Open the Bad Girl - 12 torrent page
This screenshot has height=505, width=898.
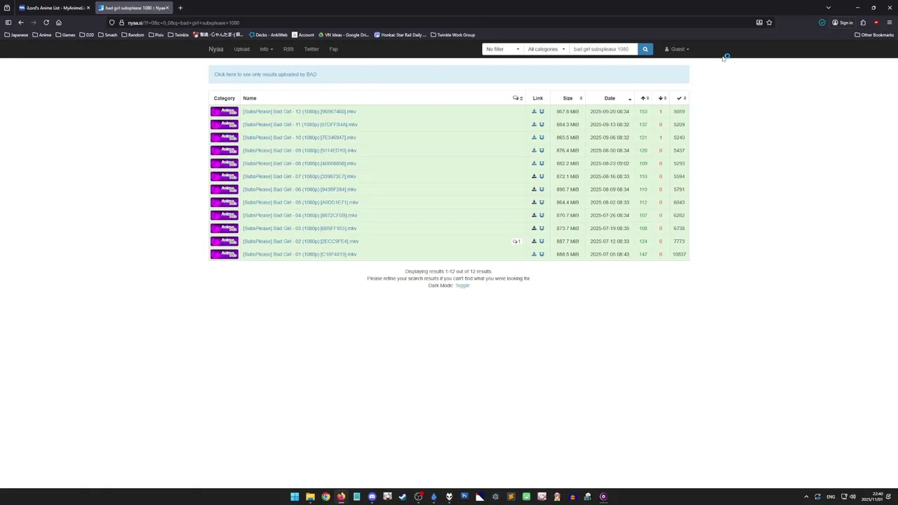[300, 112]
